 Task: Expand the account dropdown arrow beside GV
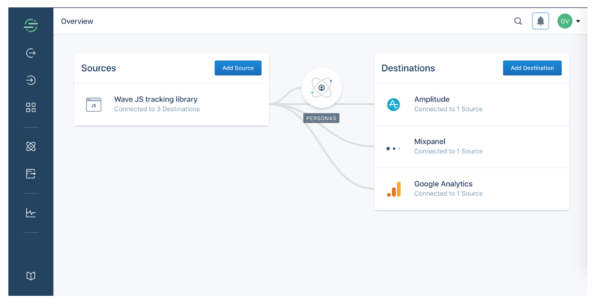(578, 21)
